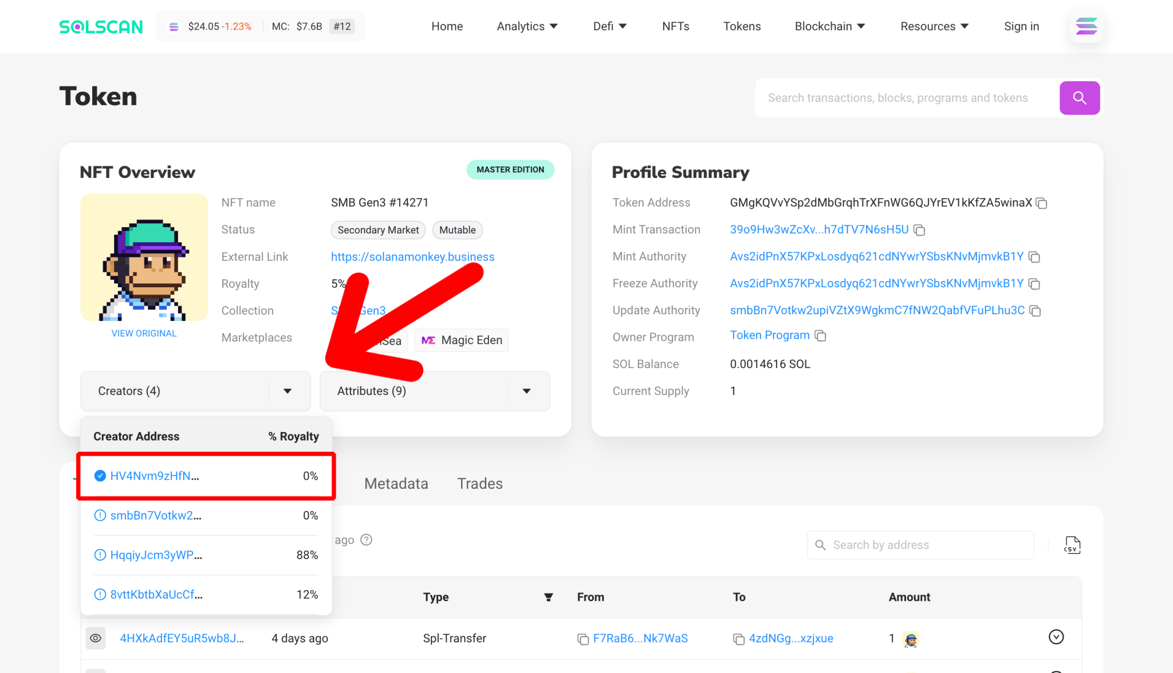Click the SOL Balance value 0.0014616 SOL

click(770, 364)
